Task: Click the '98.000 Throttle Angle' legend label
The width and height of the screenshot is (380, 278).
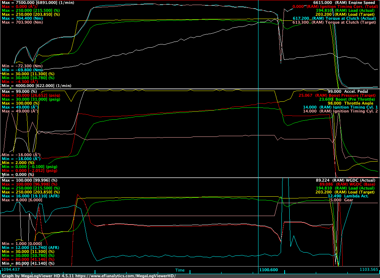Action: (x=351, y=104)
